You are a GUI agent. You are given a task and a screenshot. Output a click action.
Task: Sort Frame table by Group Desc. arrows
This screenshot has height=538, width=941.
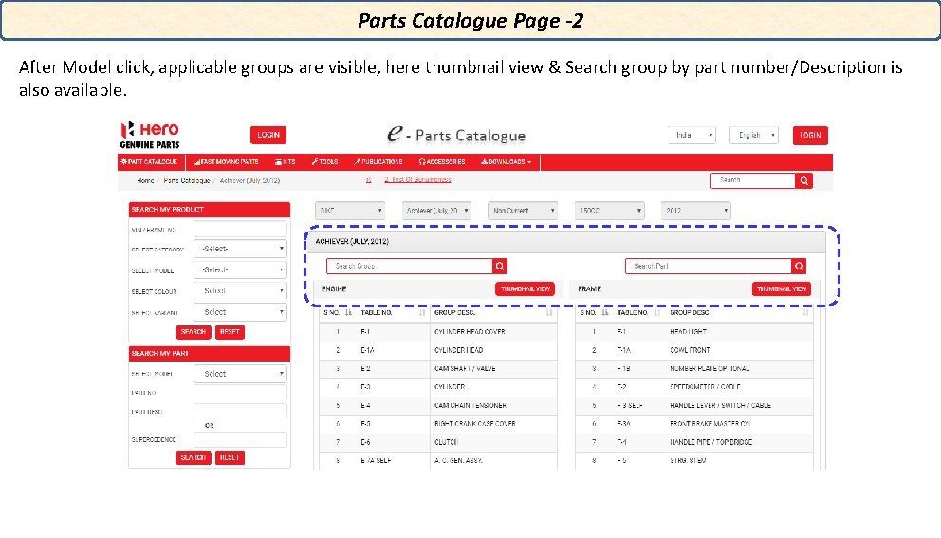805,313
